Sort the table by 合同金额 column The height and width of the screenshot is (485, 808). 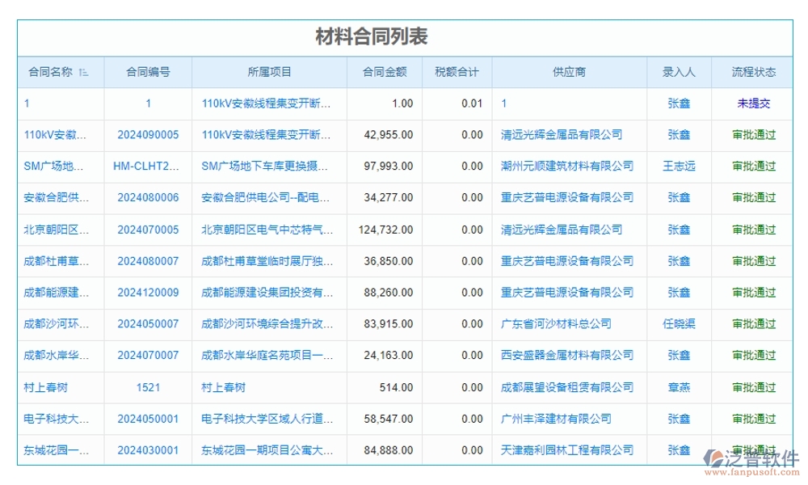(x=387, y=72)
